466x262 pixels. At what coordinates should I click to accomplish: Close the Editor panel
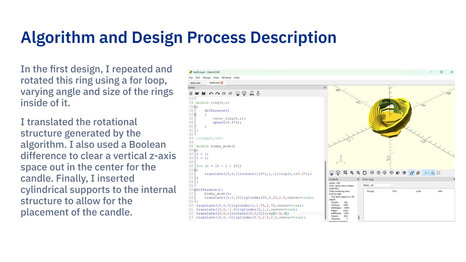tap(325, 87)
